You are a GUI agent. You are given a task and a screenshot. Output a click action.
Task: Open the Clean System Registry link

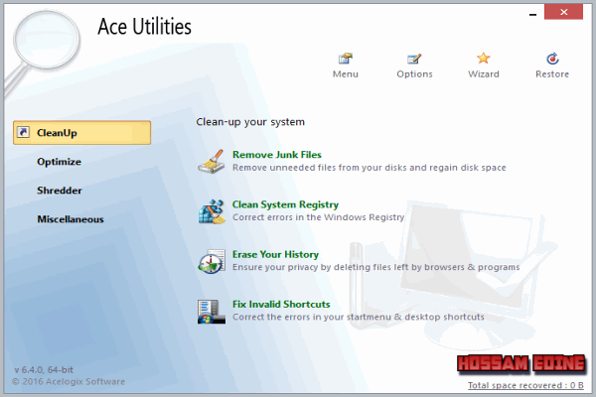coord(285,204)
